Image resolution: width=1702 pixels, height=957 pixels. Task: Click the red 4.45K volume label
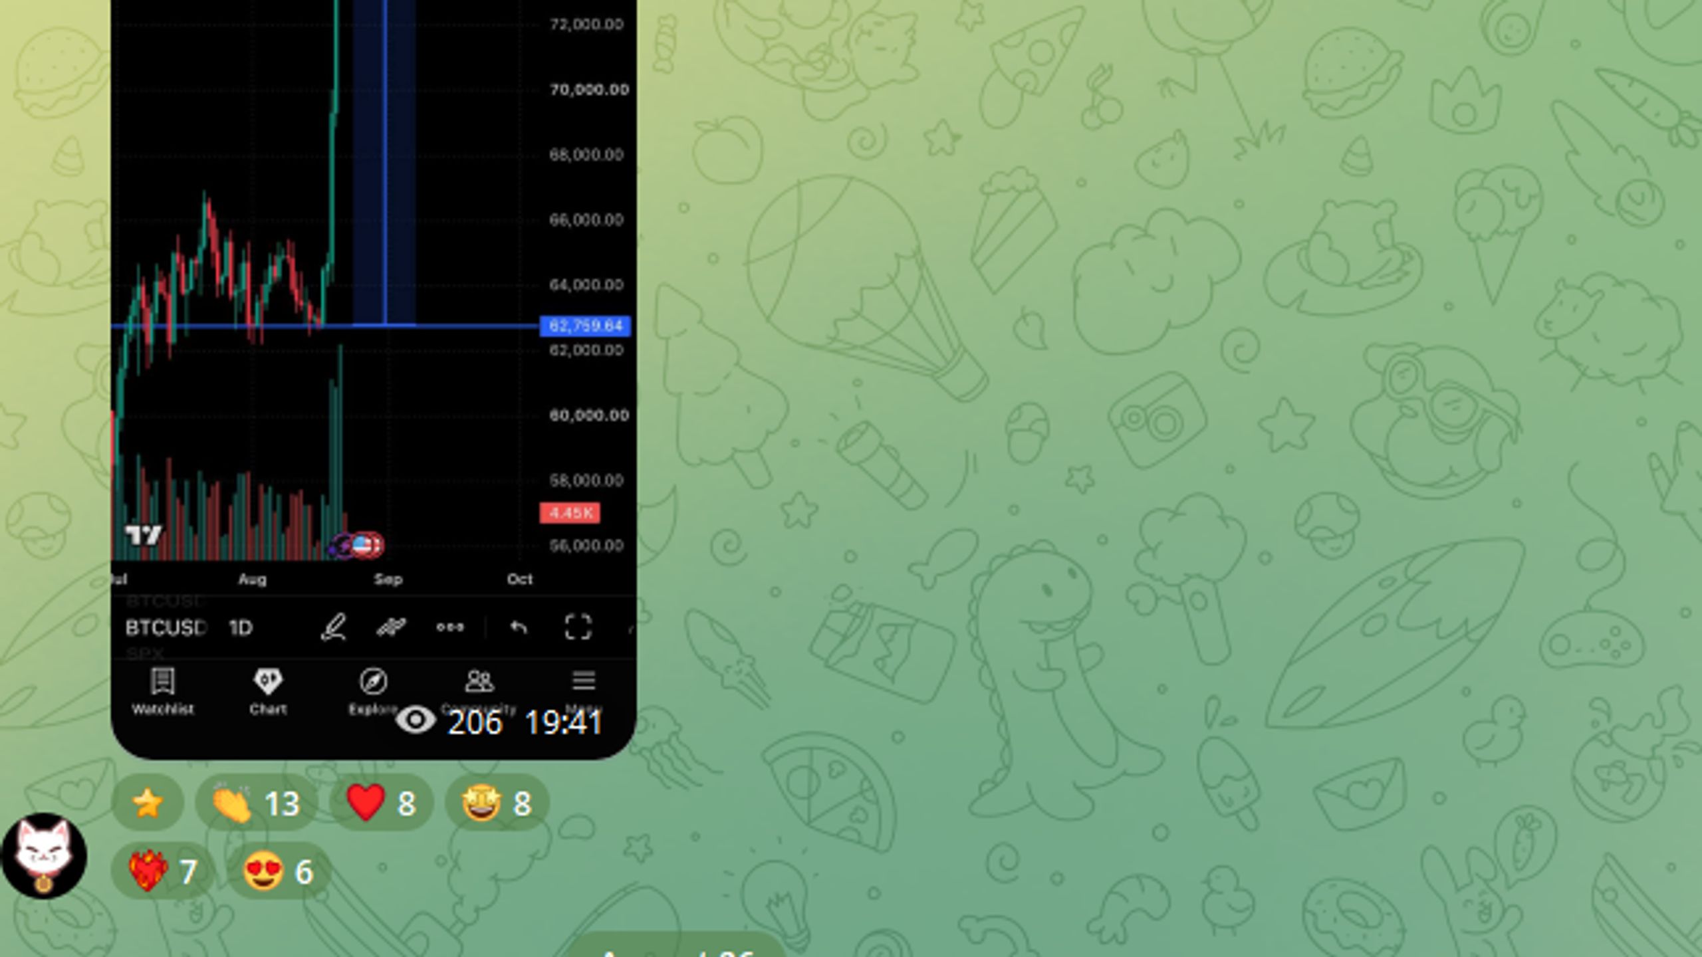(x=570, y=513)
